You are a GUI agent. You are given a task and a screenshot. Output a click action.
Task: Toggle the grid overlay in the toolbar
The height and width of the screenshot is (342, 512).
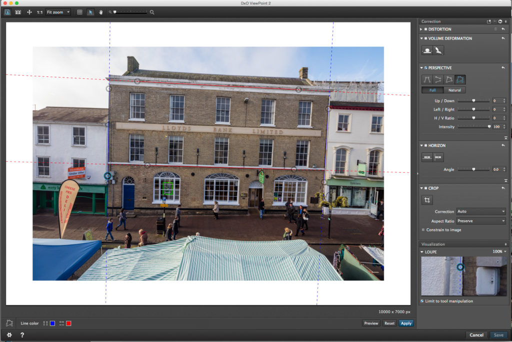coord(80,12)
